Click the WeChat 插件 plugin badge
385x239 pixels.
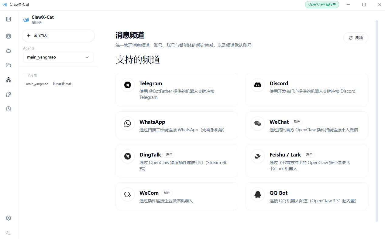(x=297, y=121)
